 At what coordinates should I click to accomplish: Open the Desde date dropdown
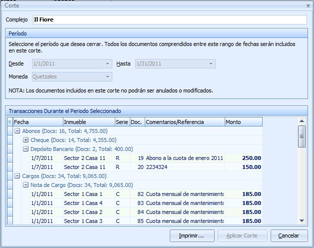(108, 64)
